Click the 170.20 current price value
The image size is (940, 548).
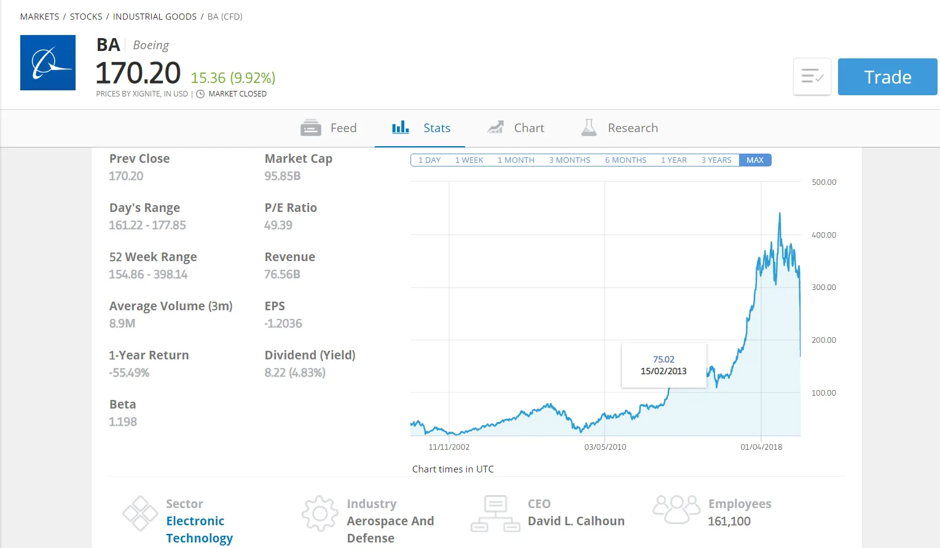(x=138, y=73)
